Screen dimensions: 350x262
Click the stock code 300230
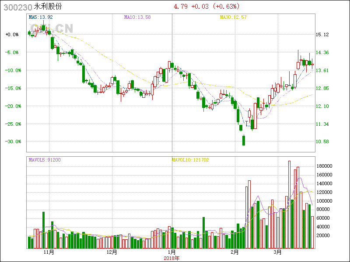pos(17,7)
